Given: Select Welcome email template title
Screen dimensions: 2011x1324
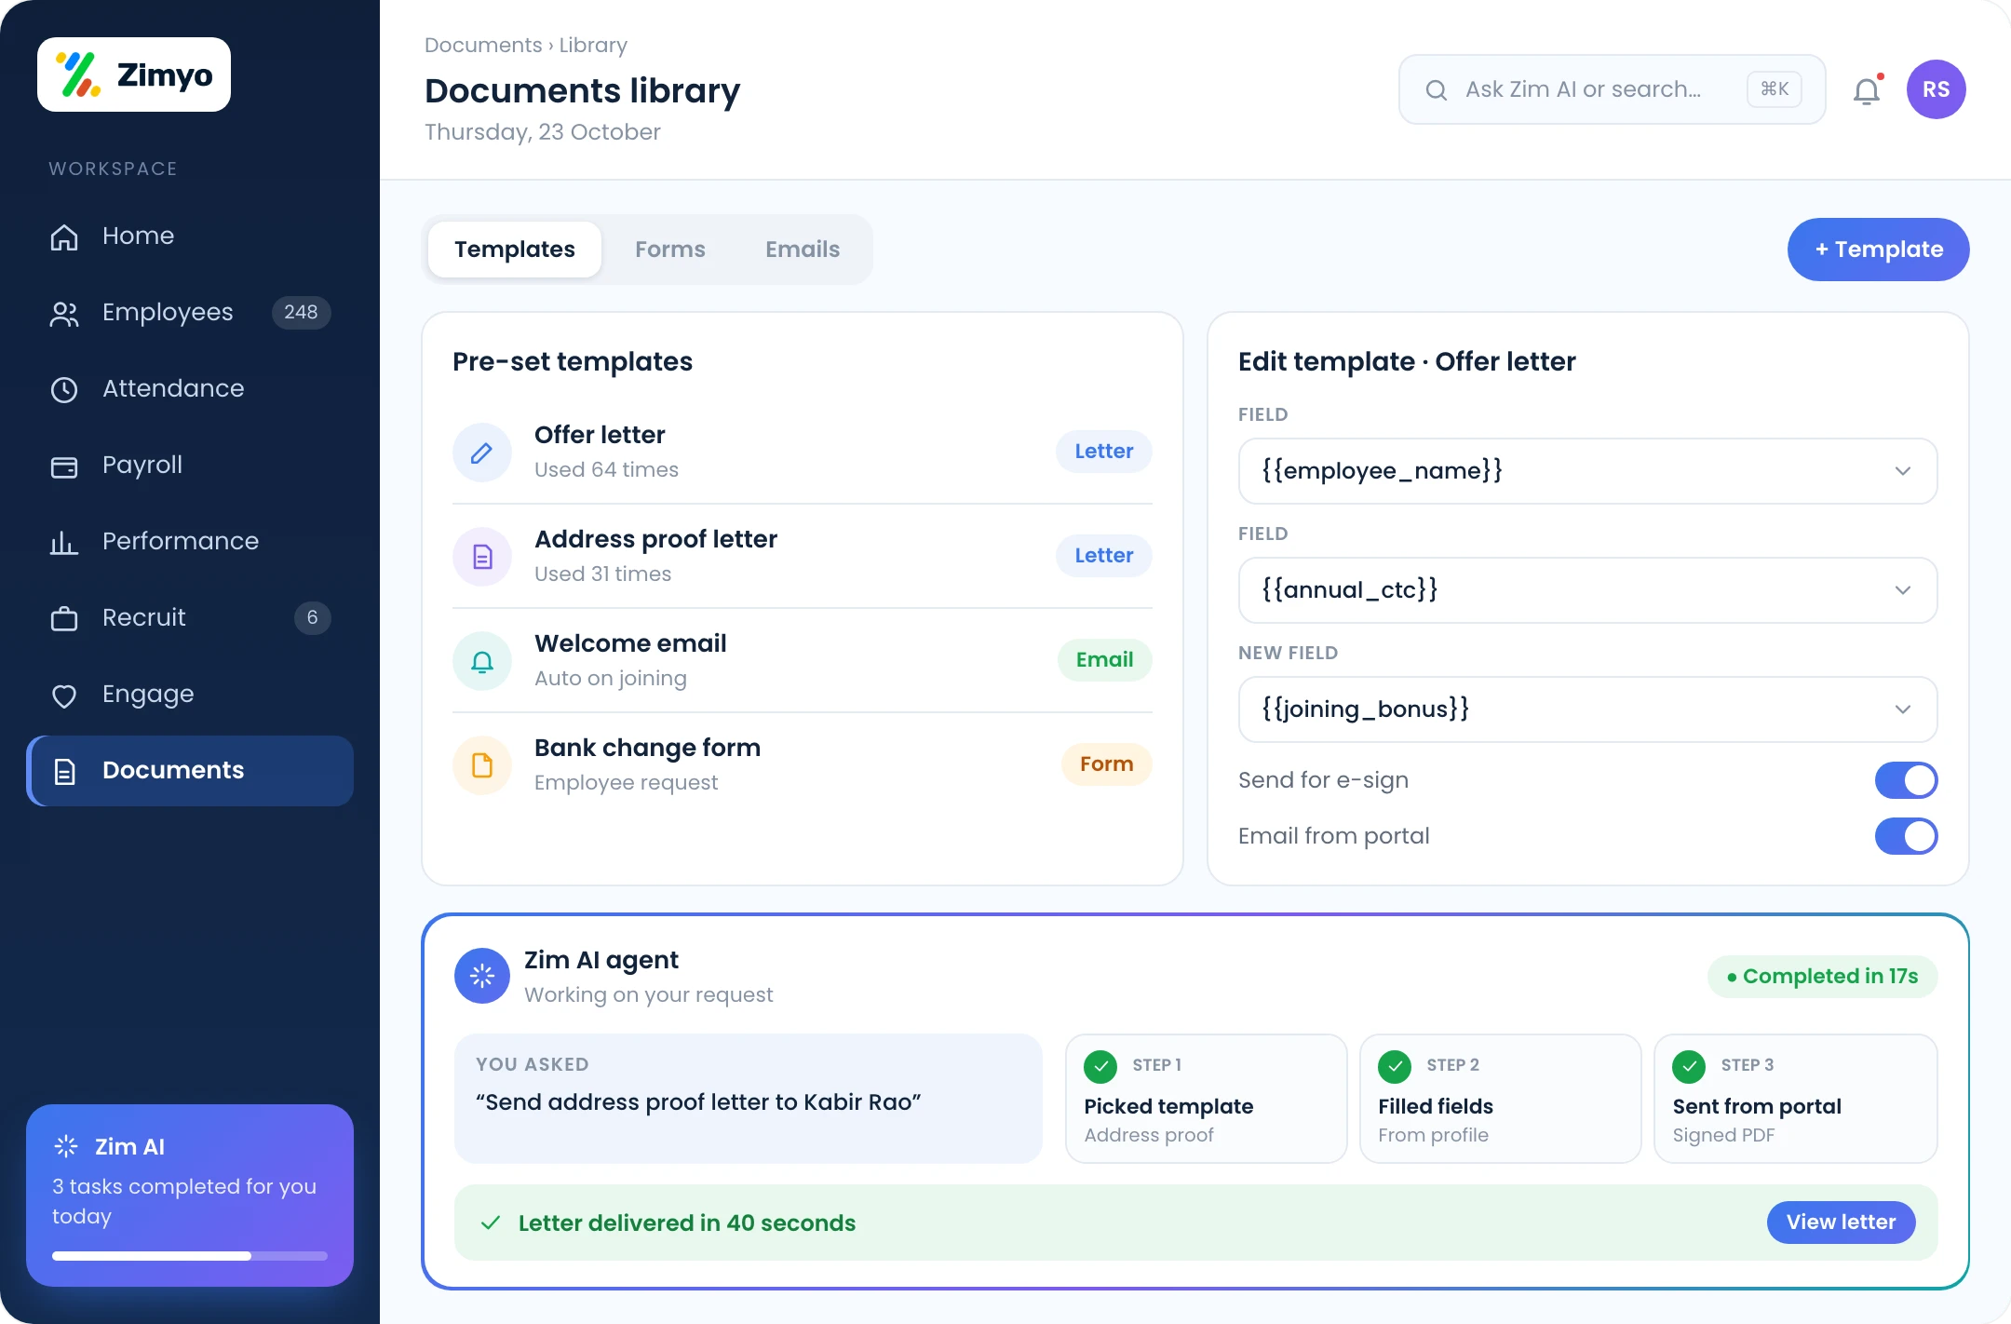Looking at the screenshot, I should (630, 643).
